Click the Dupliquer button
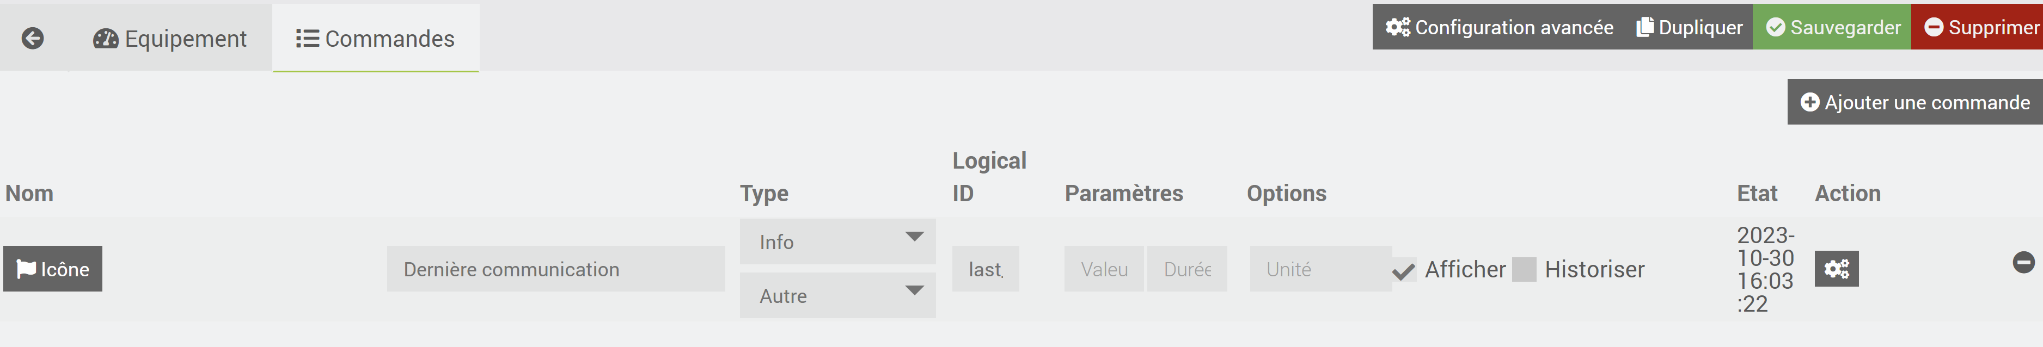 pyautogui.click(x=1689, y=27)
